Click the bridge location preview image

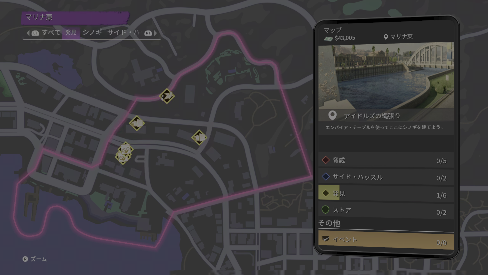[x=386, y=76]
